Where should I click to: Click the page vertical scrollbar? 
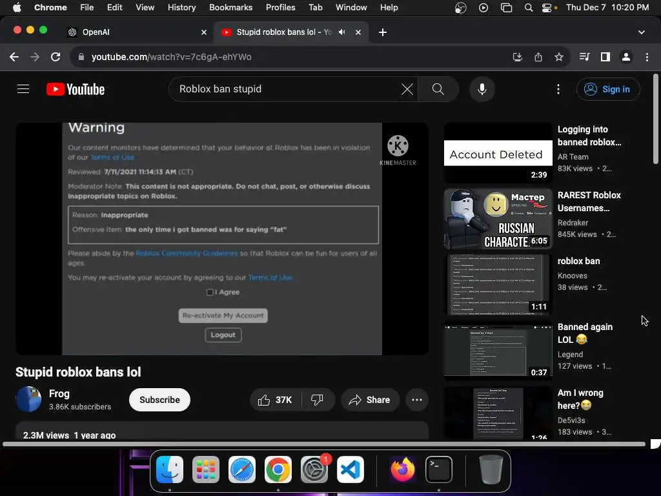coord(656,119)
